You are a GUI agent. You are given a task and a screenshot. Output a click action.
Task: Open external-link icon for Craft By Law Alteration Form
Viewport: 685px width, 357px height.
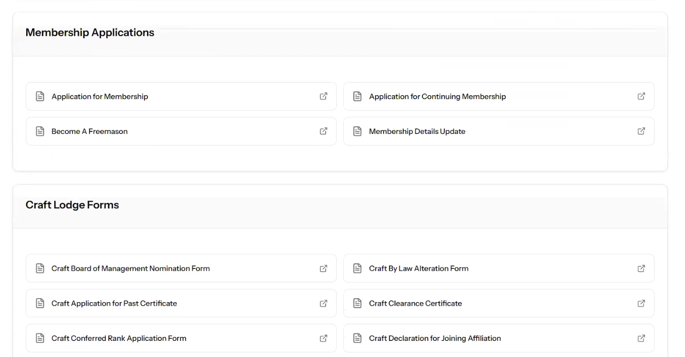[x=641, y=268]
